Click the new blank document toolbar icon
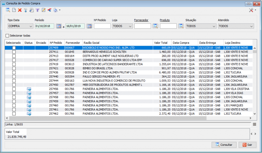The height and width of the screenshot is (153, 262). (x=14, y=10)
